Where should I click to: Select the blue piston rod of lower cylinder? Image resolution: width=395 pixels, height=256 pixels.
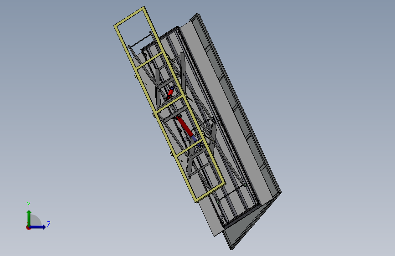click(194, 139)
